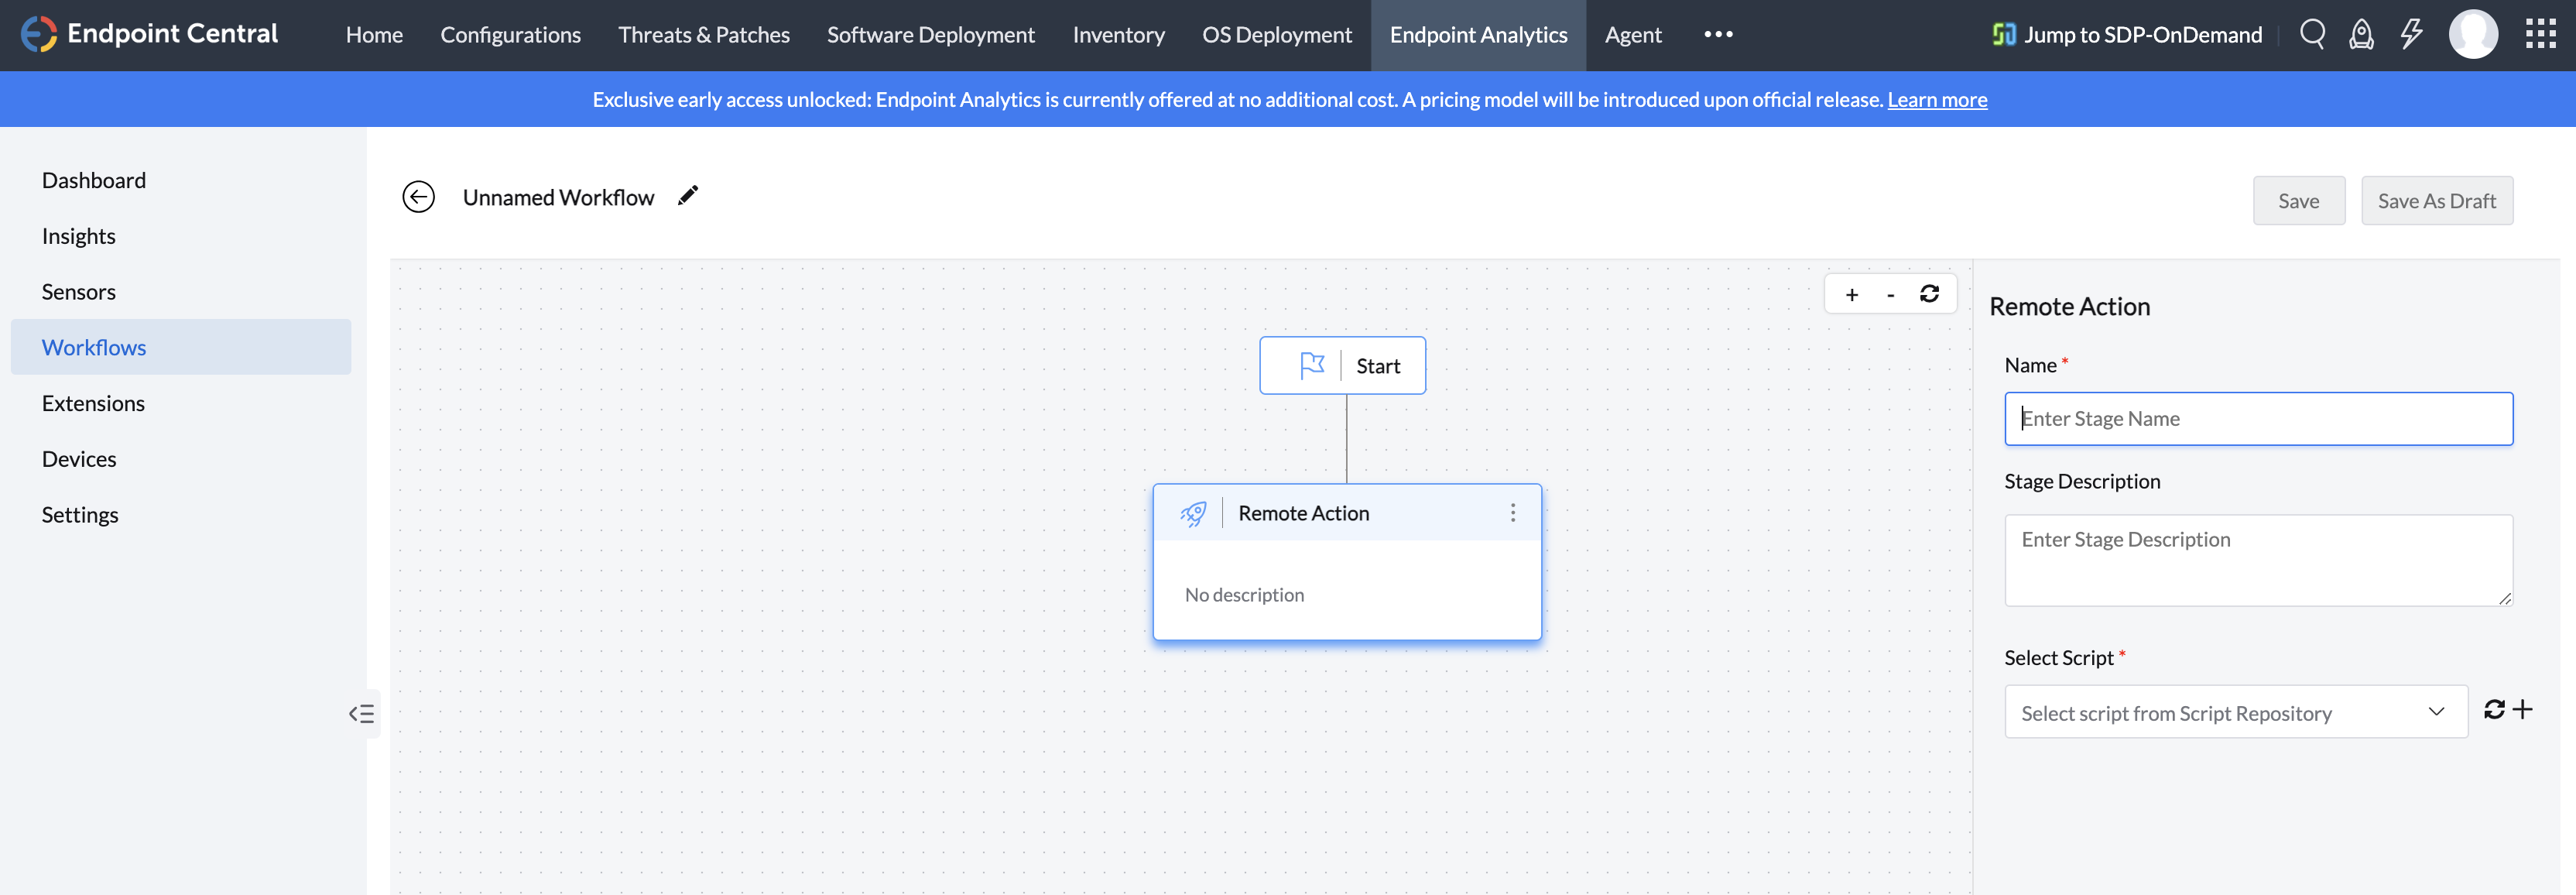The width and height of the screenshot is (2576, 895).
Task: Open the Threats & Patches tab
Action: [x=703, y=35]
